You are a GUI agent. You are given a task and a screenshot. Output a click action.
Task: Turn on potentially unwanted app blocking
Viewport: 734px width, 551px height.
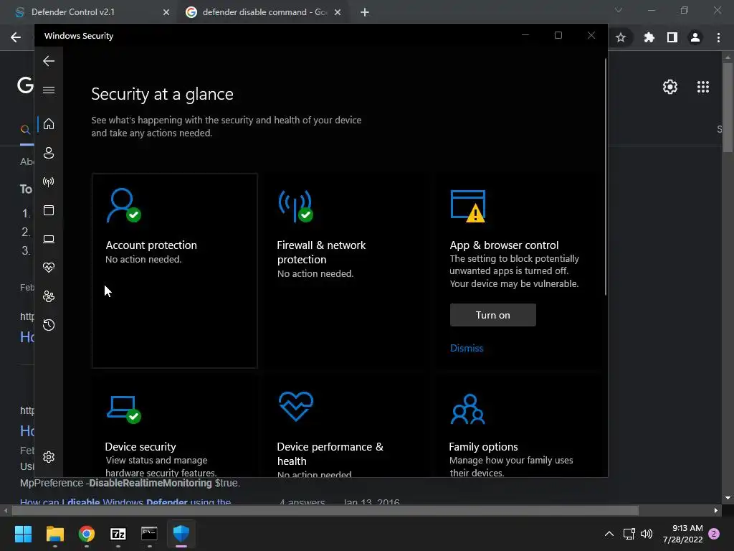[493, 316]
